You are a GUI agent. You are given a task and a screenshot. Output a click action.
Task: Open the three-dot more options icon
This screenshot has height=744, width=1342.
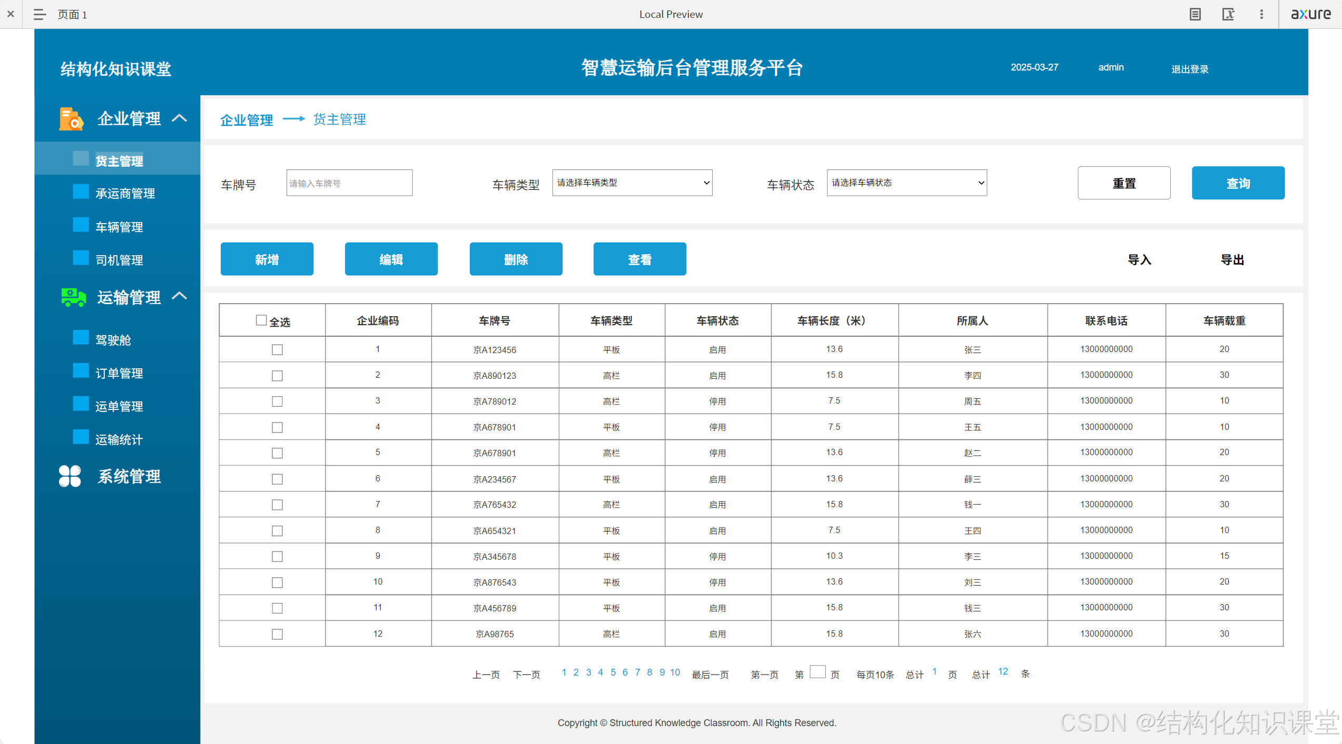click(1261, 14)
